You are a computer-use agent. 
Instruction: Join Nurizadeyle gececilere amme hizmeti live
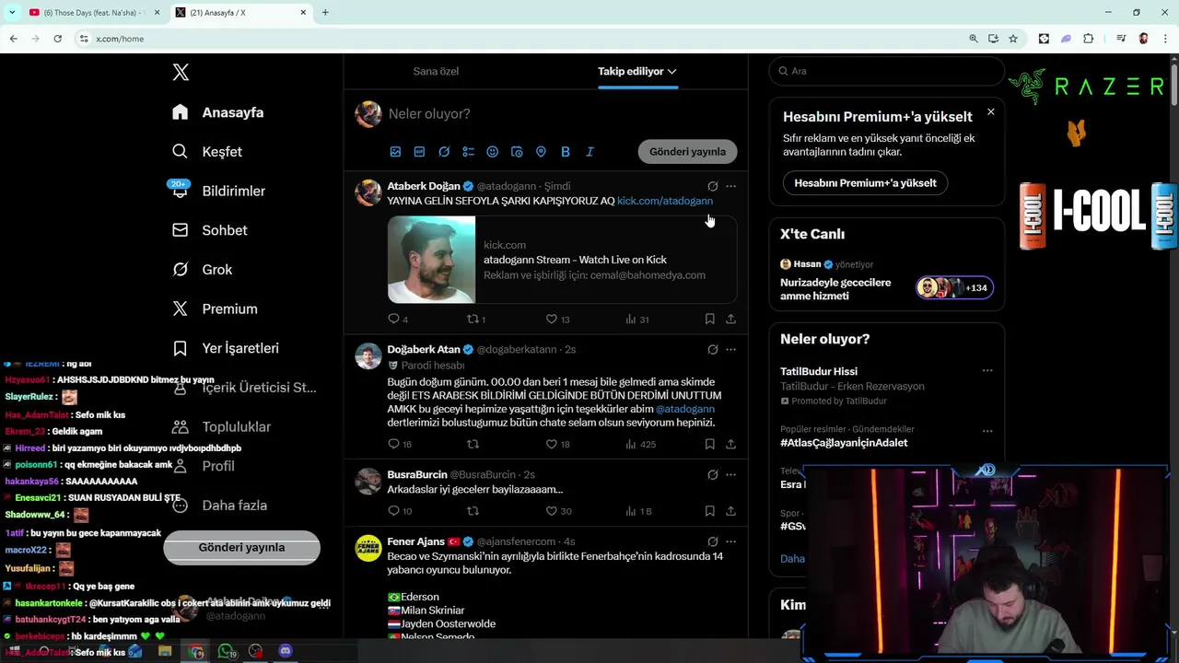pos(835,289)
